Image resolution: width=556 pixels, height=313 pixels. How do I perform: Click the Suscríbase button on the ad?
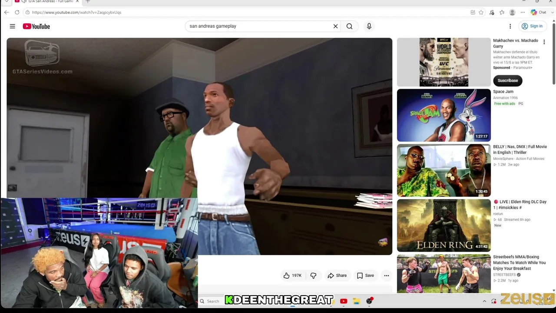[507, 80]
